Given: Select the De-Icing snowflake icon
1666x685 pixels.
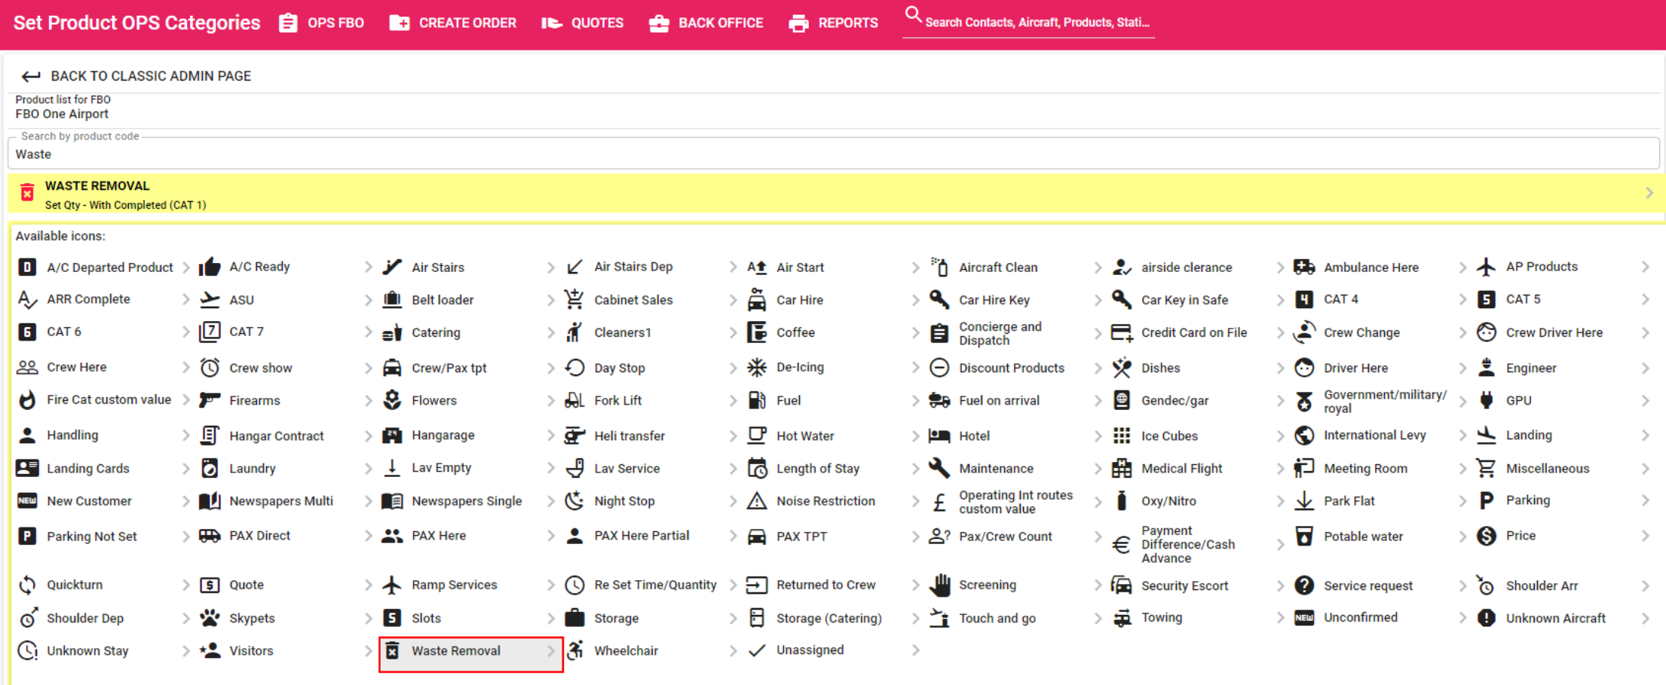Looking at the screenshot, I should pyautogui.click(x=757, y=367).
